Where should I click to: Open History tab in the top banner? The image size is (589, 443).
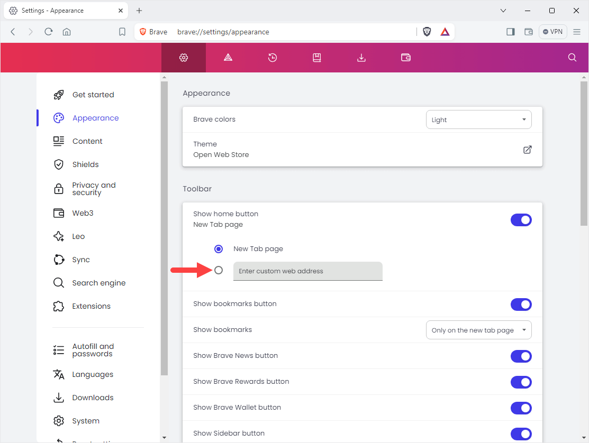273,58
